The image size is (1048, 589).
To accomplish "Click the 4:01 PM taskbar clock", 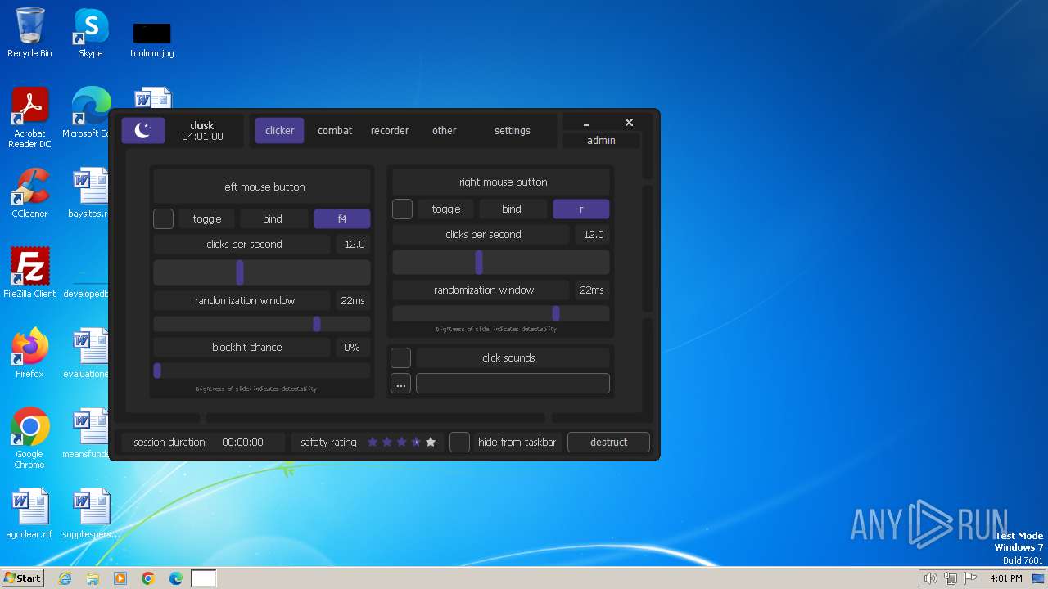I will pos(1005,578).
